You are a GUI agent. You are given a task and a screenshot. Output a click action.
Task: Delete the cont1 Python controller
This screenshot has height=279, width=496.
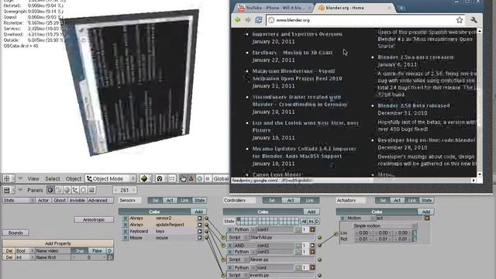[230, 229]
